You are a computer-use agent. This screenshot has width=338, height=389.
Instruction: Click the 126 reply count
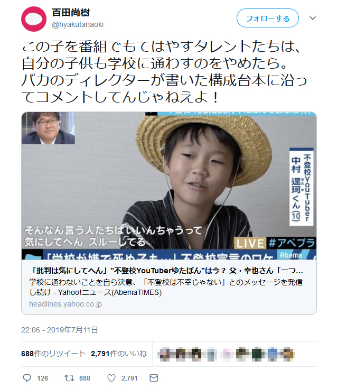coord(42,378)
